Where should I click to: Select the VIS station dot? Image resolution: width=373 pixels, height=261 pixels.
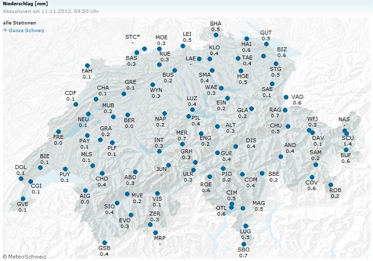(x=157, y=193)
